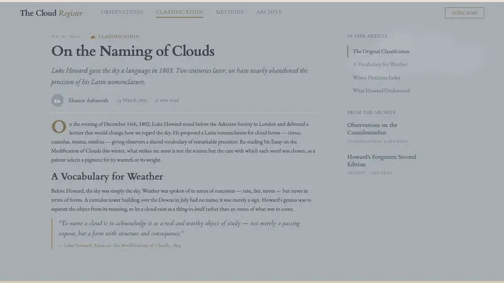Click the italic subtitle about Luke Howard 1803
The image size is (504, 283).
(x=180, y=76)
